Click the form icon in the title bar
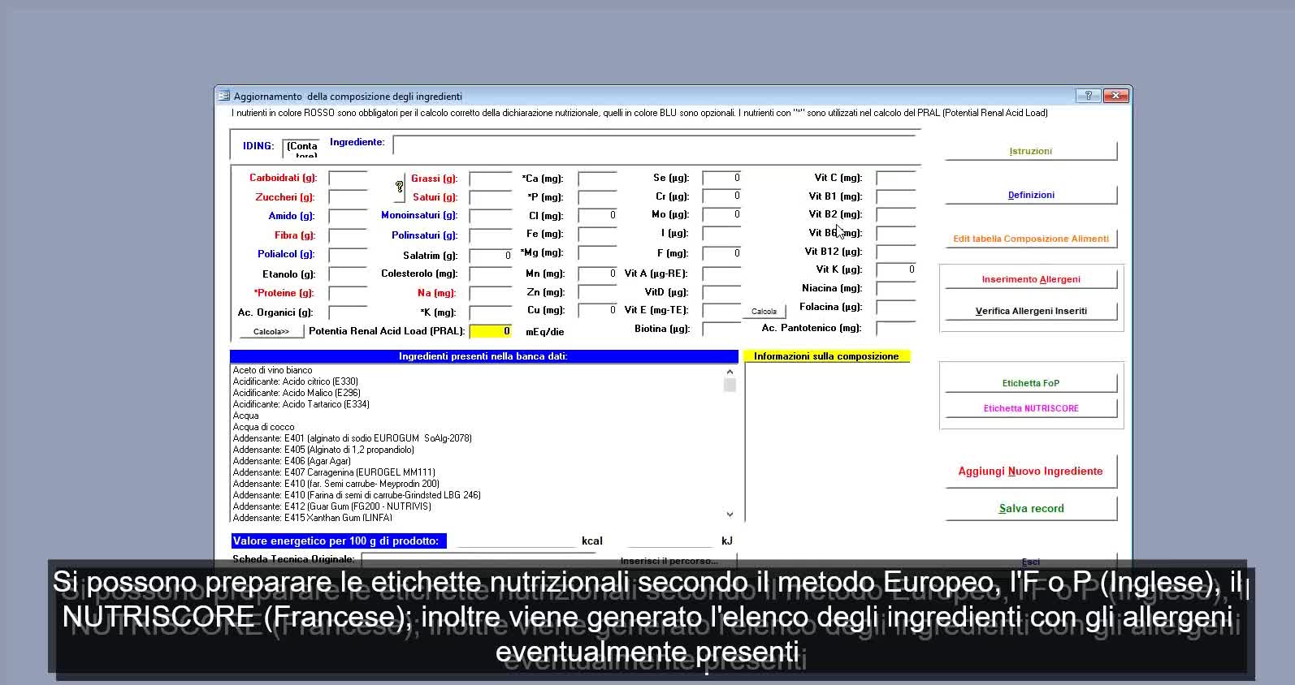The height and width of the screenshot is (685, 1295). [x=224, y=96]
